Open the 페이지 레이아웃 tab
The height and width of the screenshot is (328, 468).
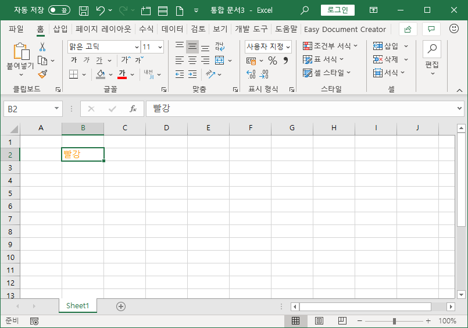click(103, 29)
